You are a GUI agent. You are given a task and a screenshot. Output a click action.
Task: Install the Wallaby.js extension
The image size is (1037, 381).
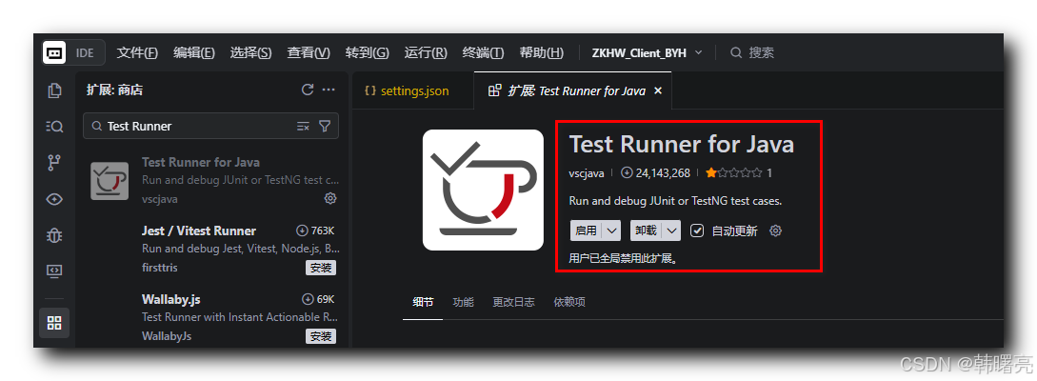(x=321, y=336)
